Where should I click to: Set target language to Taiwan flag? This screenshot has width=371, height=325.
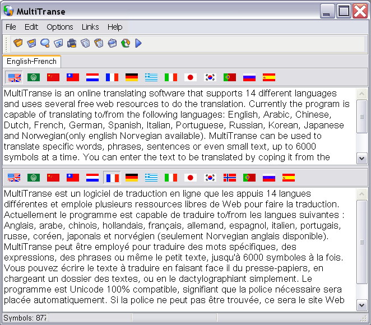[73, 178]
